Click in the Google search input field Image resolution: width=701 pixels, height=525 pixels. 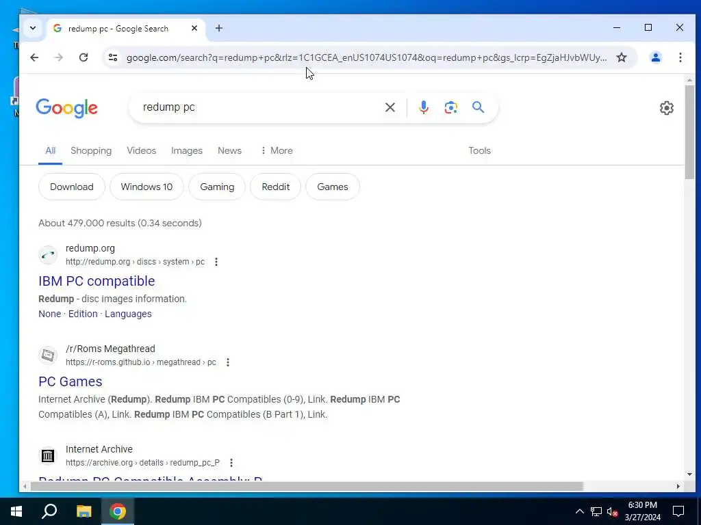pyautogui.click(x=259, y=107)
